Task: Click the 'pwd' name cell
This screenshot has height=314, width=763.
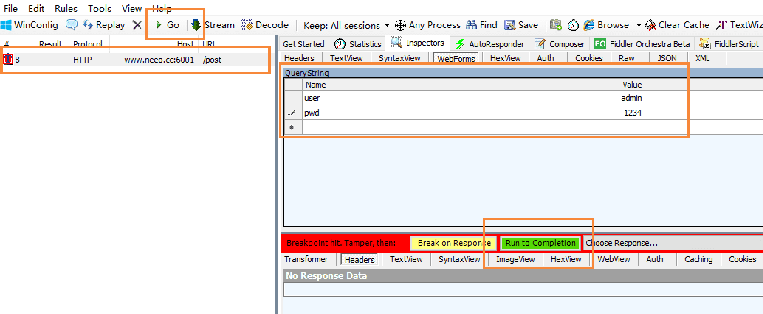Action: [x=460, y=113]
